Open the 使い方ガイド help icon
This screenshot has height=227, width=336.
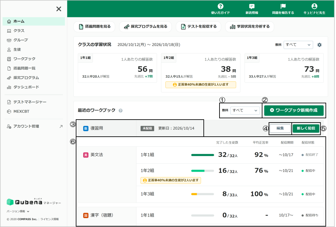(x=220, y=6)
